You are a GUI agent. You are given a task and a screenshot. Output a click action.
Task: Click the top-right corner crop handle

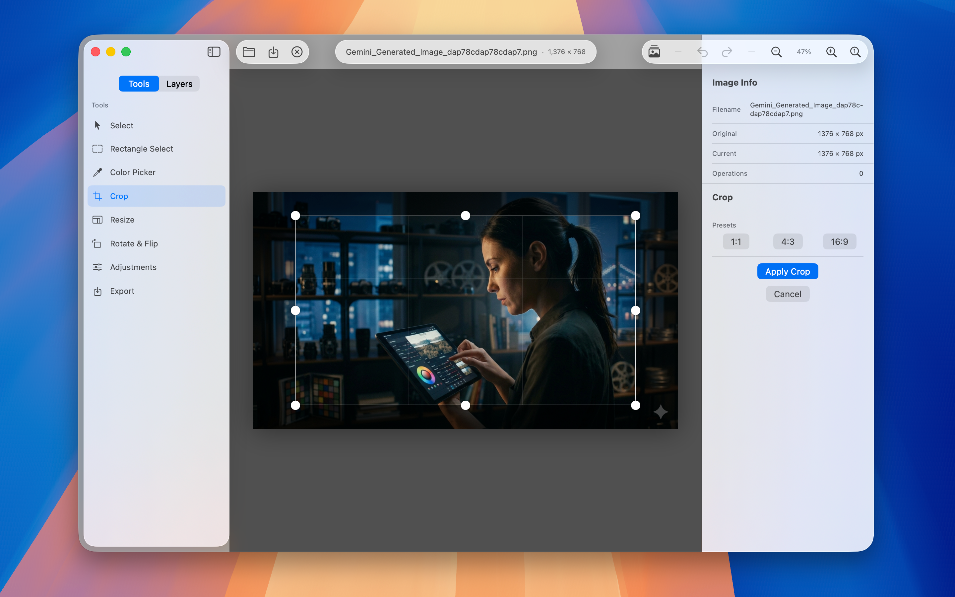[x=635, y=216]
